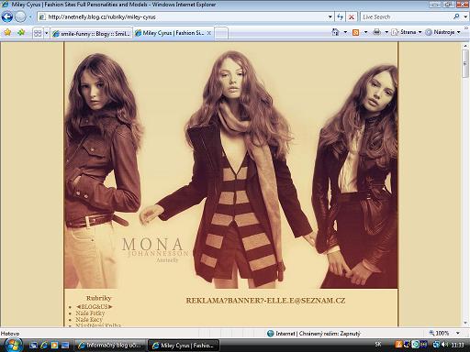Click the search magnifier icon
The height and width of the screenshot is (352, 470).
[x=456, y=16]
